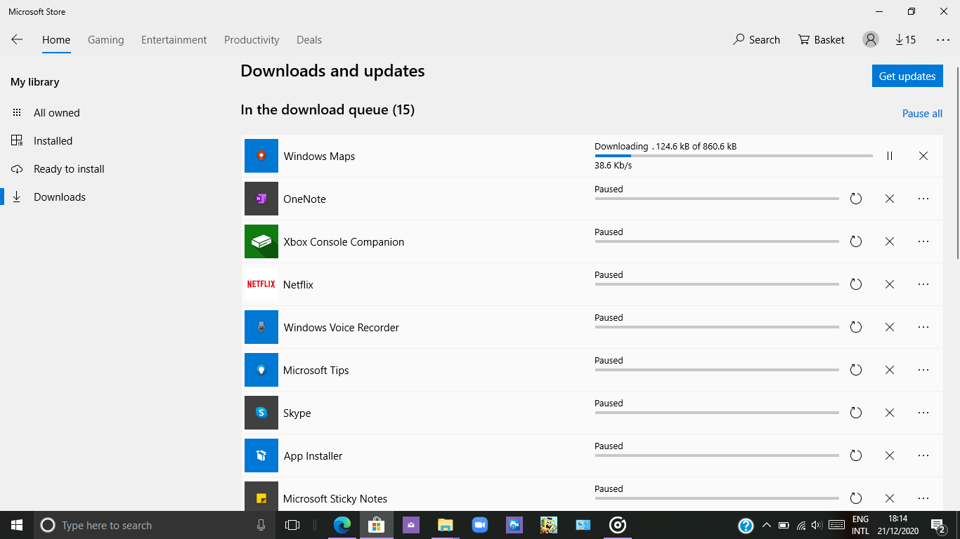
Task: Cancel the Windows Maps download
Action: [923, 156]
